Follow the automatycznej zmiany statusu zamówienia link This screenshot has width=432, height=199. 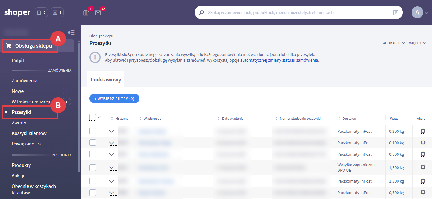tap(280, 60)
